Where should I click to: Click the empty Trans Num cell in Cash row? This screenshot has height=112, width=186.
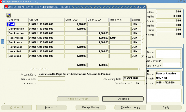(120, 24)
